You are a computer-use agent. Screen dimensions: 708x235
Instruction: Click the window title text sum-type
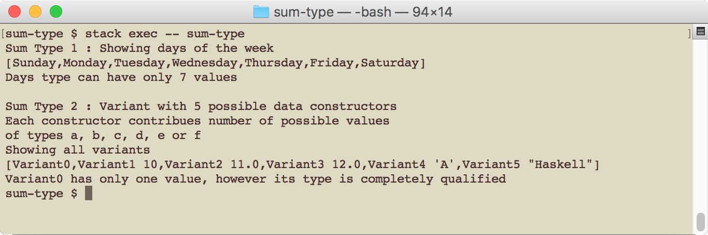point(303,11)
